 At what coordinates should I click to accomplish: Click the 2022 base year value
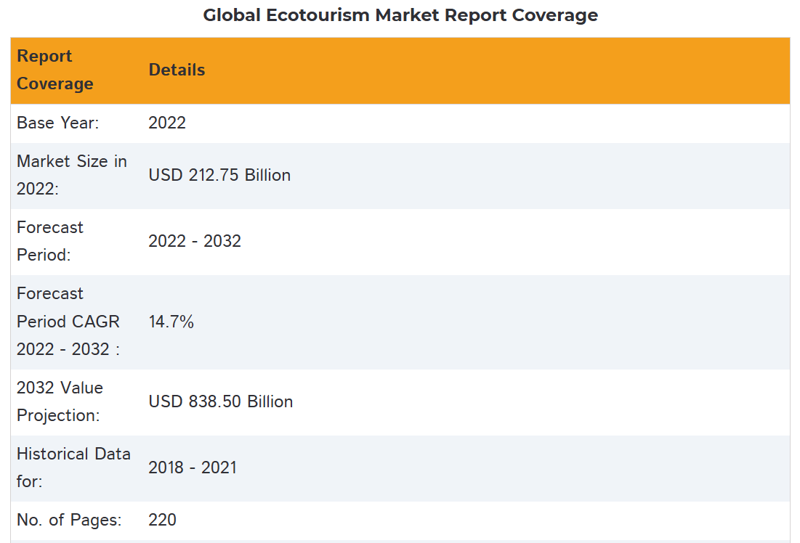(167, 123)
